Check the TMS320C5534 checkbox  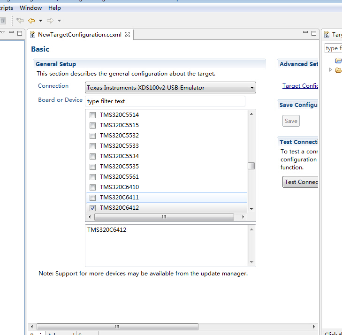coord(93,156)
